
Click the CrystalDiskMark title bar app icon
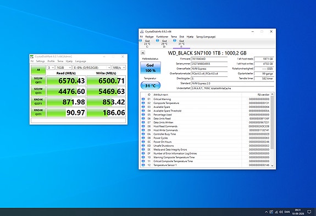point(32,57)
